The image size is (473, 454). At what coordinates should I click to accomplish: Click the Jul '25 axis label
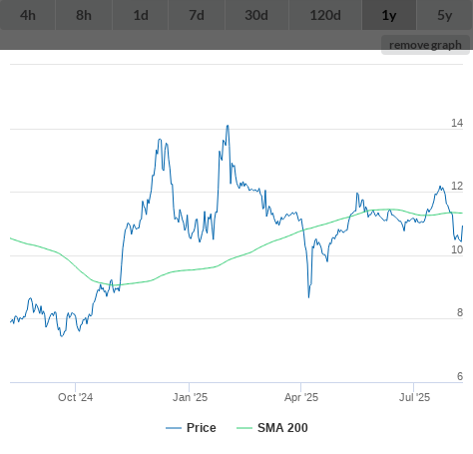[414, 397]
